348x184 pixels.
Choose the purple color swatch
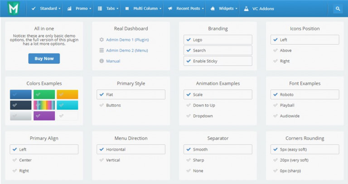[x=44, y=116]
